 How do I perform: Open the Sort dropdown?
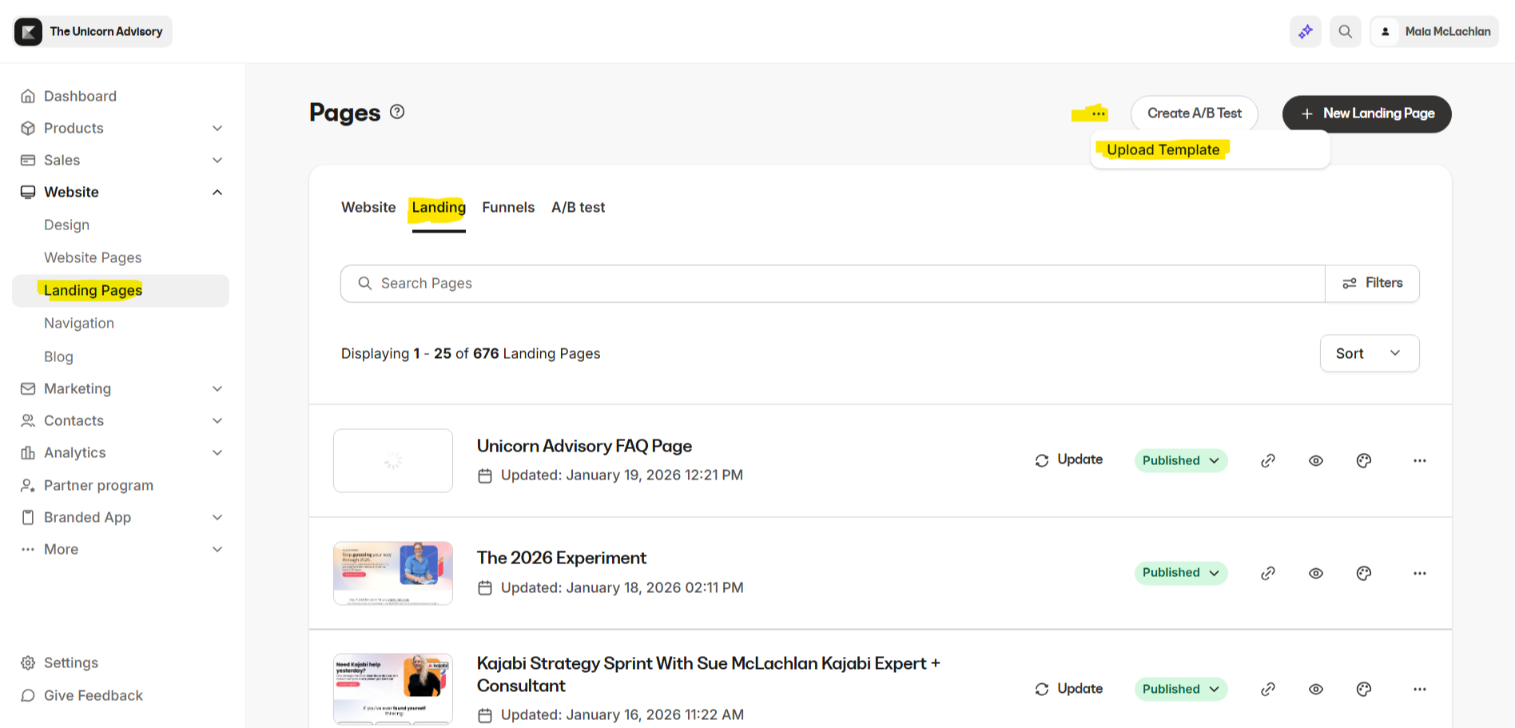tap(1369, 353)
